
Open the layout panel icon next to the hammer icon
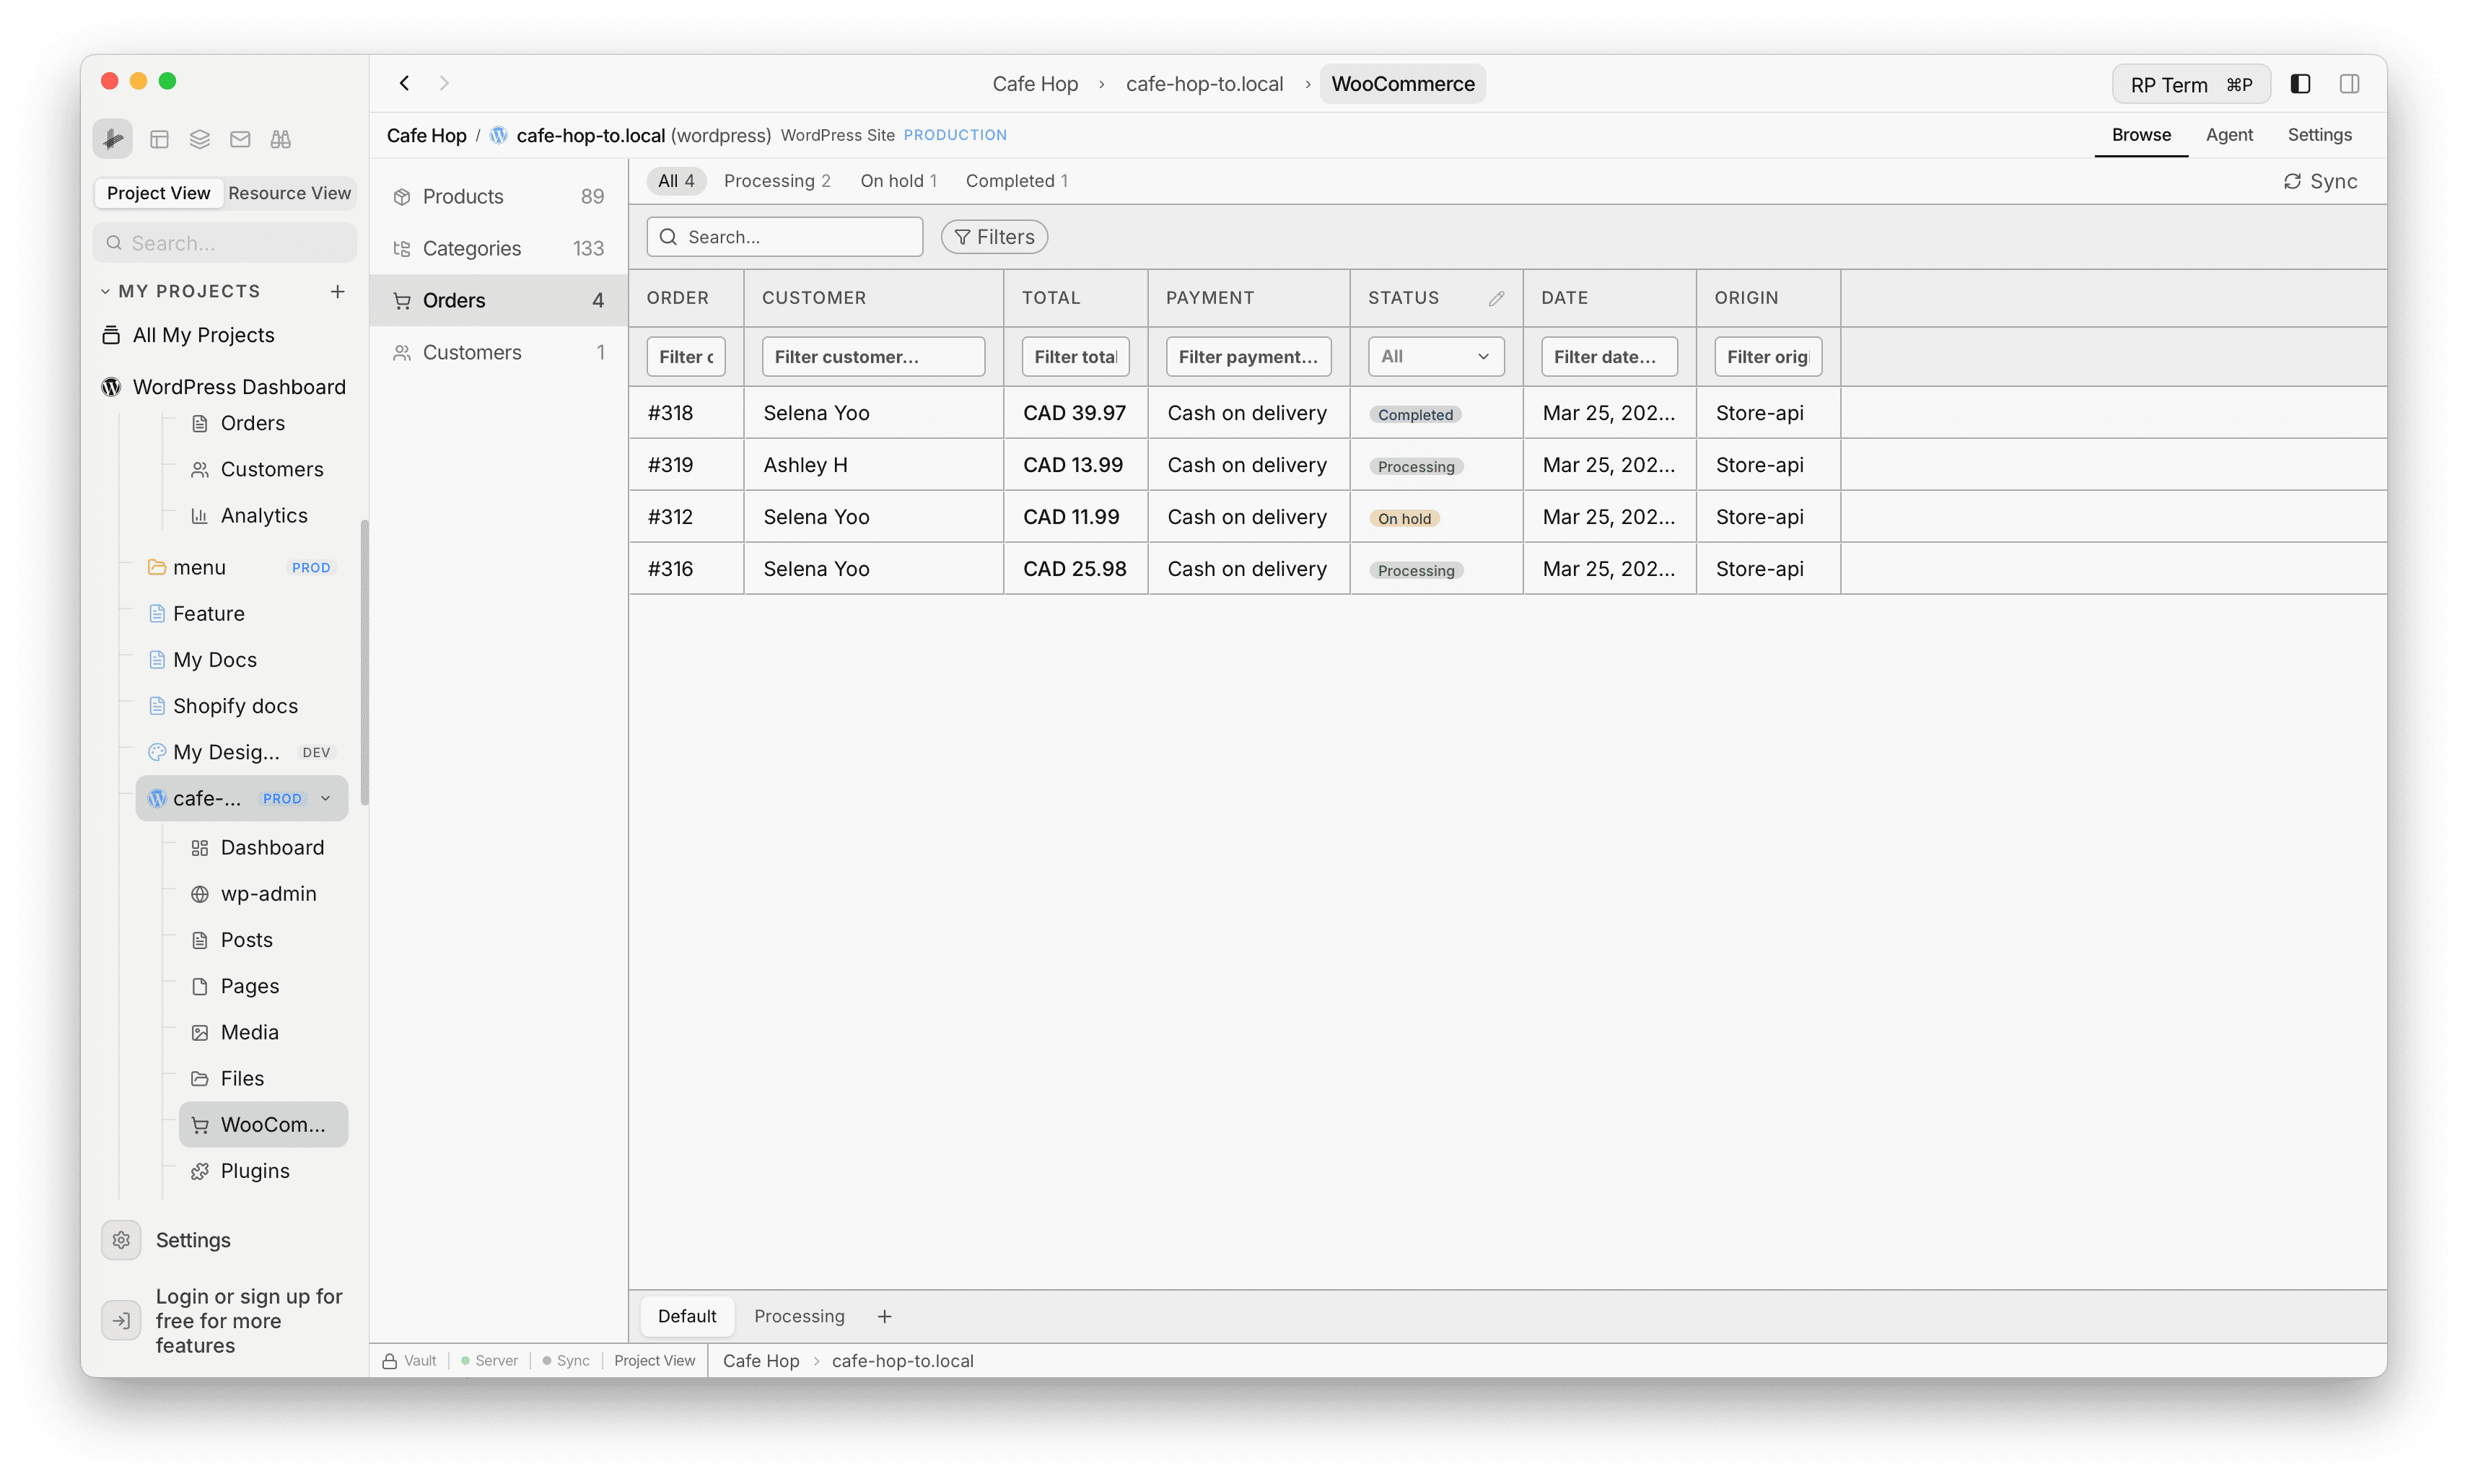(x=158, y=139)
